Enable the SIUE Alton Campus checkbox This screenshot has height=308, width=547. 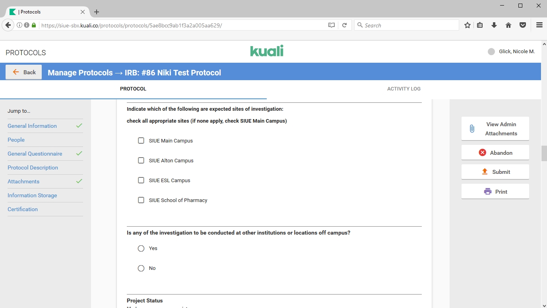click(141, 160)
